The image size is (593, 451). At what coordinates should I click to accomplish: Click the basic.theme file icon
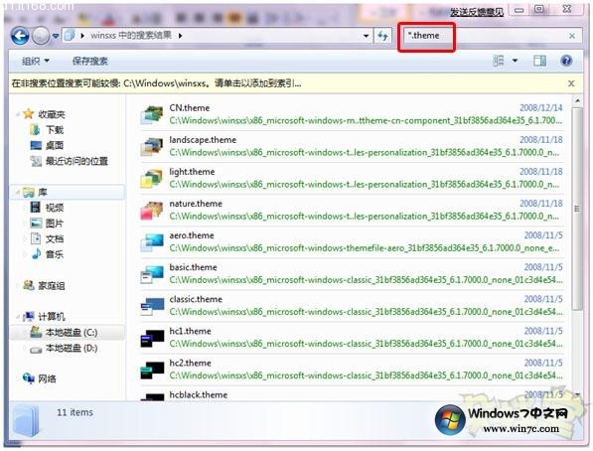point(152,274)
